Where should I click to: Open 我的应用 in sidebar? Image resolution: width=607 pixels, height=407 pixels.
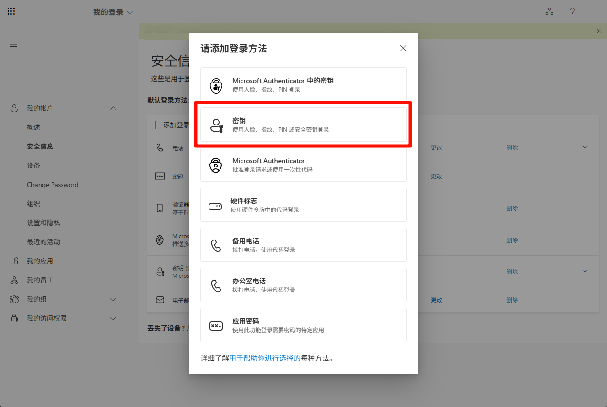click(40, 261)
